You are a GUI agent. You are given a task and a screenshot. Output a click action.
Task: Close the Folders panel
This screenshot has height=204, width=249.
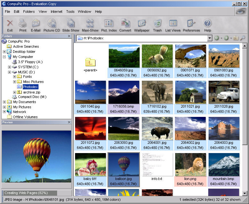69,36
